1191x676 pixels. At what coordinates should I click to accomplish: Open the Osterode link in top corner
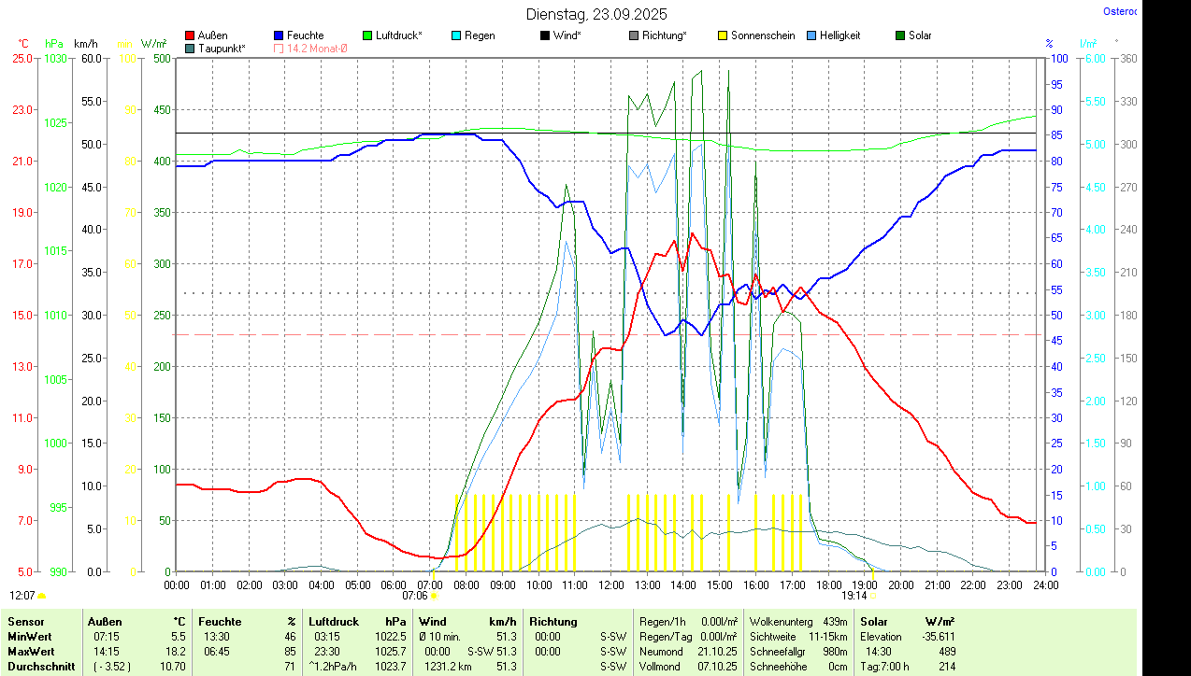[x=1120, y=12]
